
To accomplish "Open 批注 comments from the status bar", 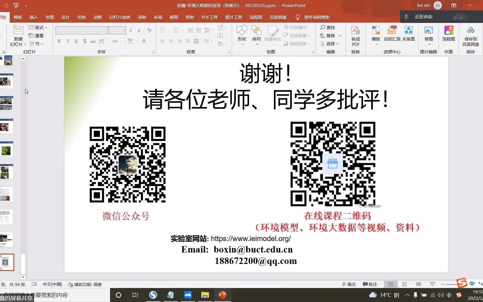I will (370, 284).
